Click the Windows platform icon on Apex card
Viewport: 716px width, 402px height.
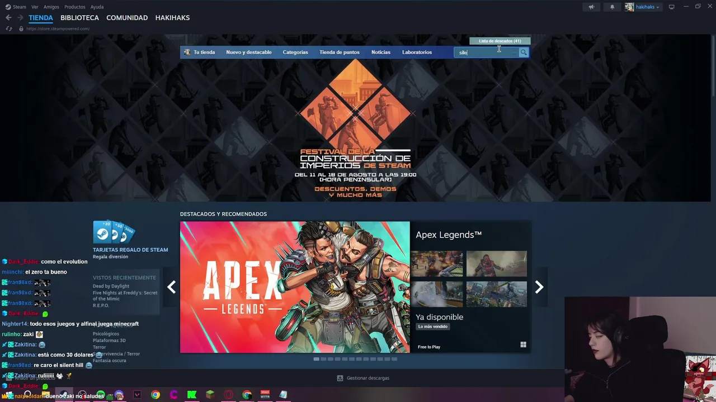tap(523, 345)
